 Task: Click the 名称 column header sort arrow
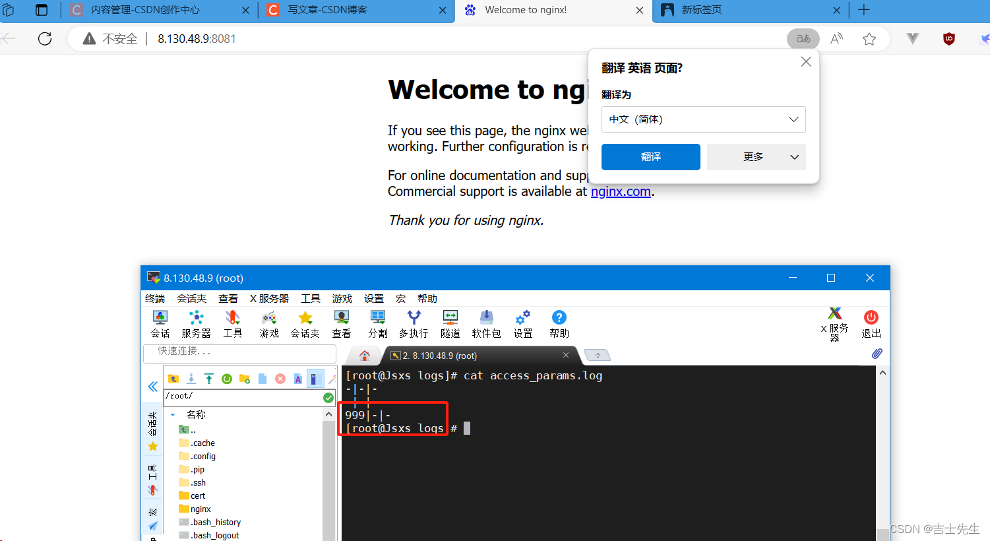(173, 415)
